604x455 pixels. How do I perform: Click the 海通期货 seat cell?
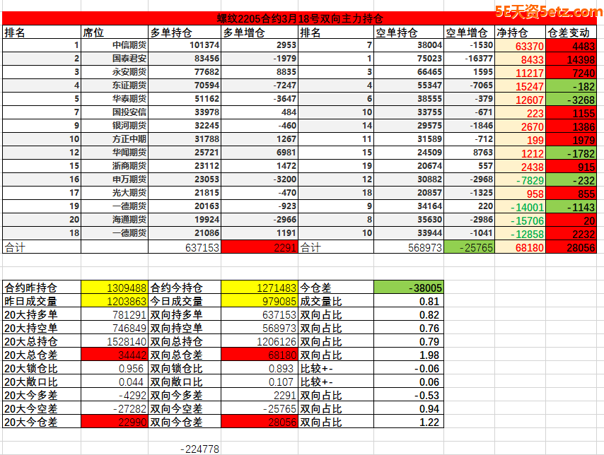point(129,220)
